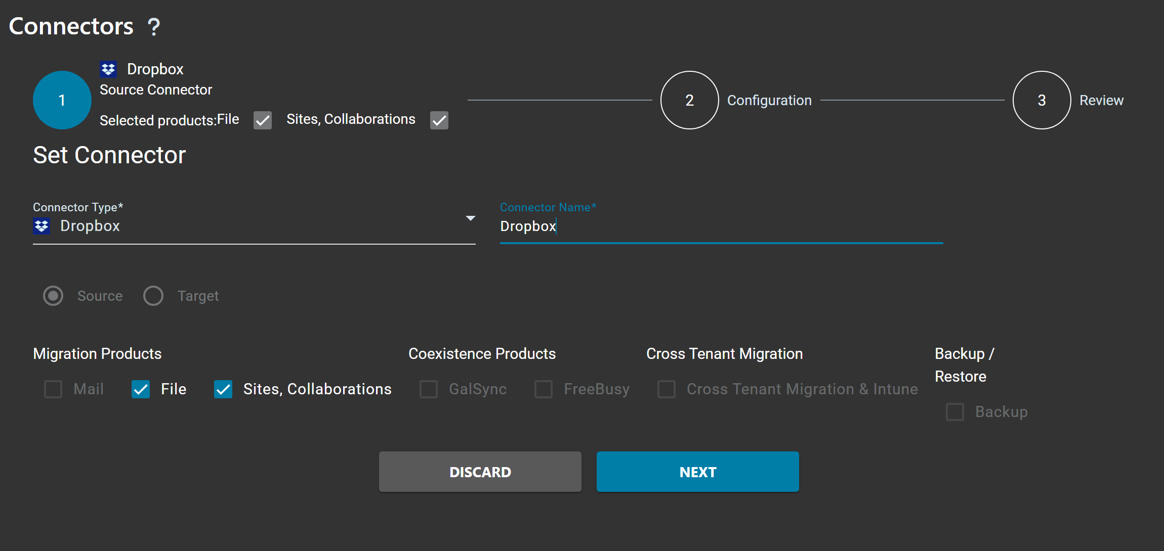Jump to step 3 Review circle

coord(1042,100)
